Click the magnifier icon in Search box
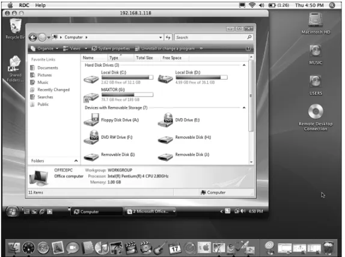The width and height of the screenshot is (345, 257). 249,37
